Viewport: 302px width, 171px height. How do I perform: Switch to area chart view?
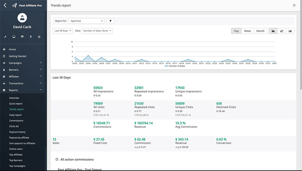click(273, 31)
